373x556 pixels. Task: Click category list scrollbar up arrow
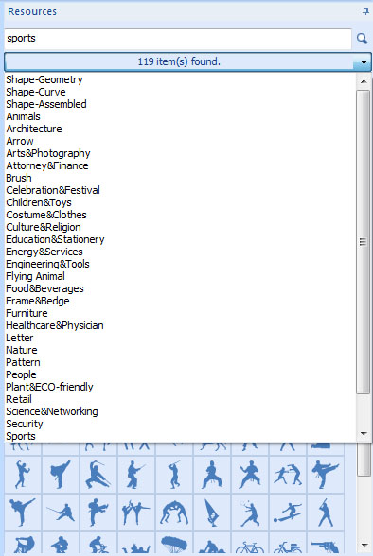(364, 81)
